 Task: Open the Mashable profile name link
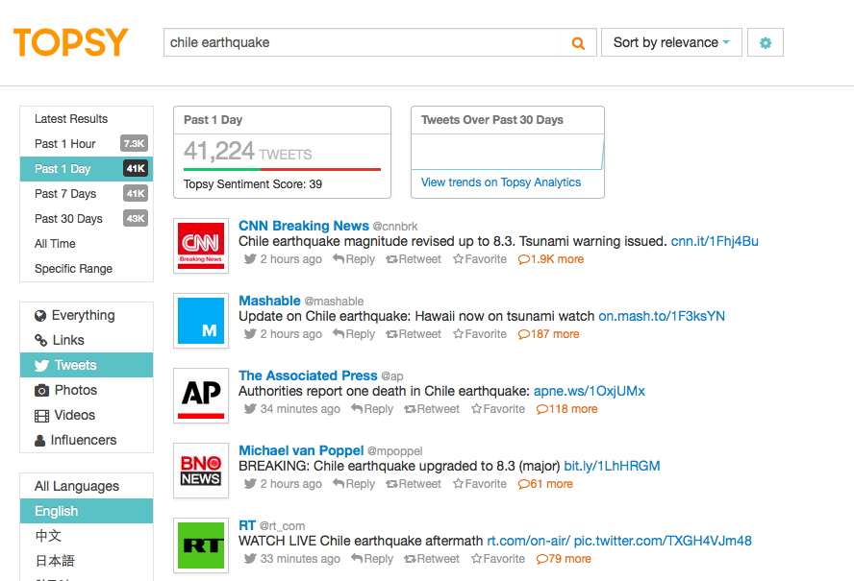(x=269, y=301)
